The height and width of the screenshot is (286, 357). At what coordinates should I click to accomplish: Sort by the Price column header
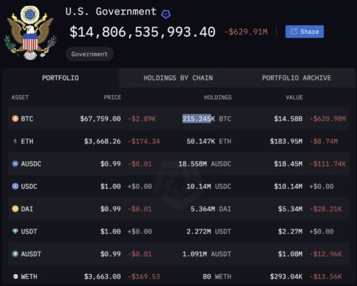pyautogui.click(x=112, y=98)
